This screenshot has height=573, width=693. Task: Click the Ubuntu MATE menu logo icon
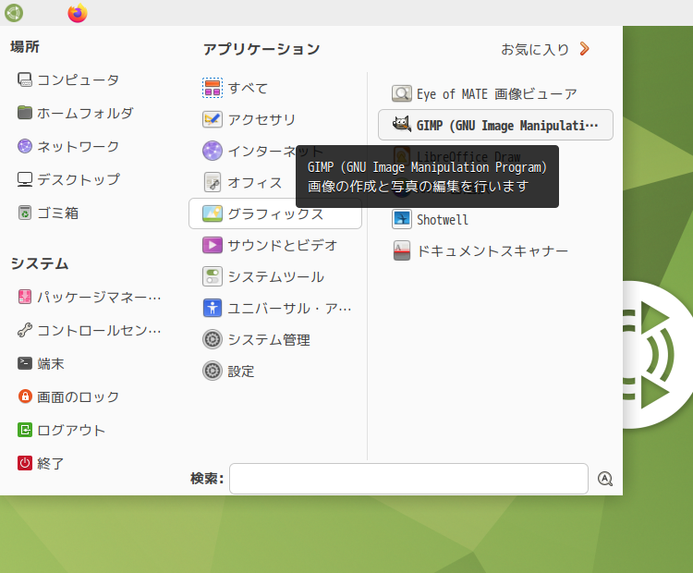coord(14,13)
